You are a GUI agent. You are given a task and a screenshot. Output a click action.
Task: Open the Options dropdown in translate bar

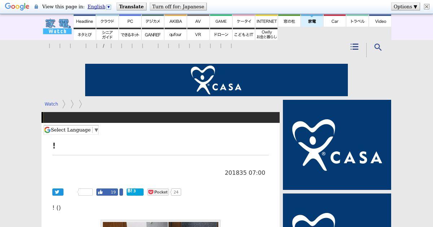coord(406,6)
